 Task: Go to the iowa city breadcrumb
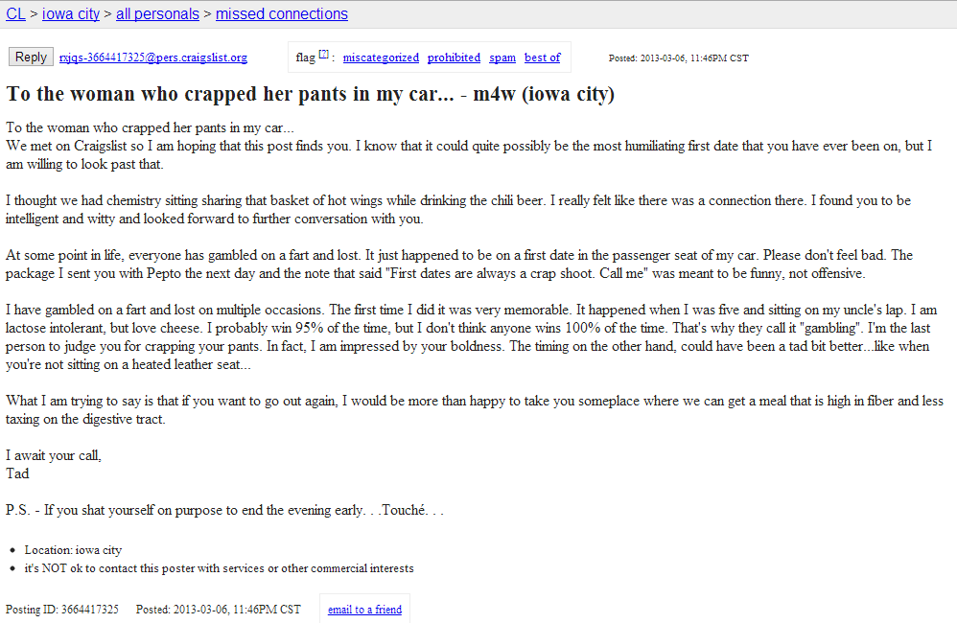click(x=71, y=14)
